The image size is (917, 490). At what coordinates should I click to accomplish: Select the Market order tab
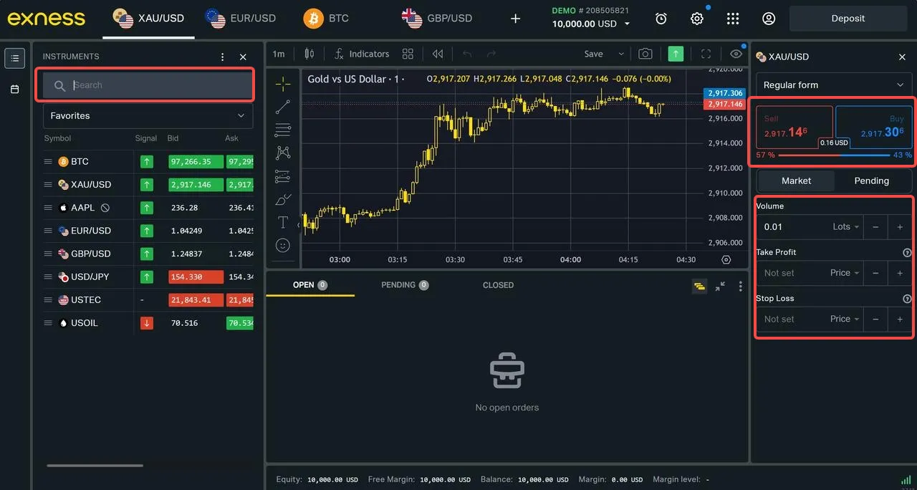point(796,181)
